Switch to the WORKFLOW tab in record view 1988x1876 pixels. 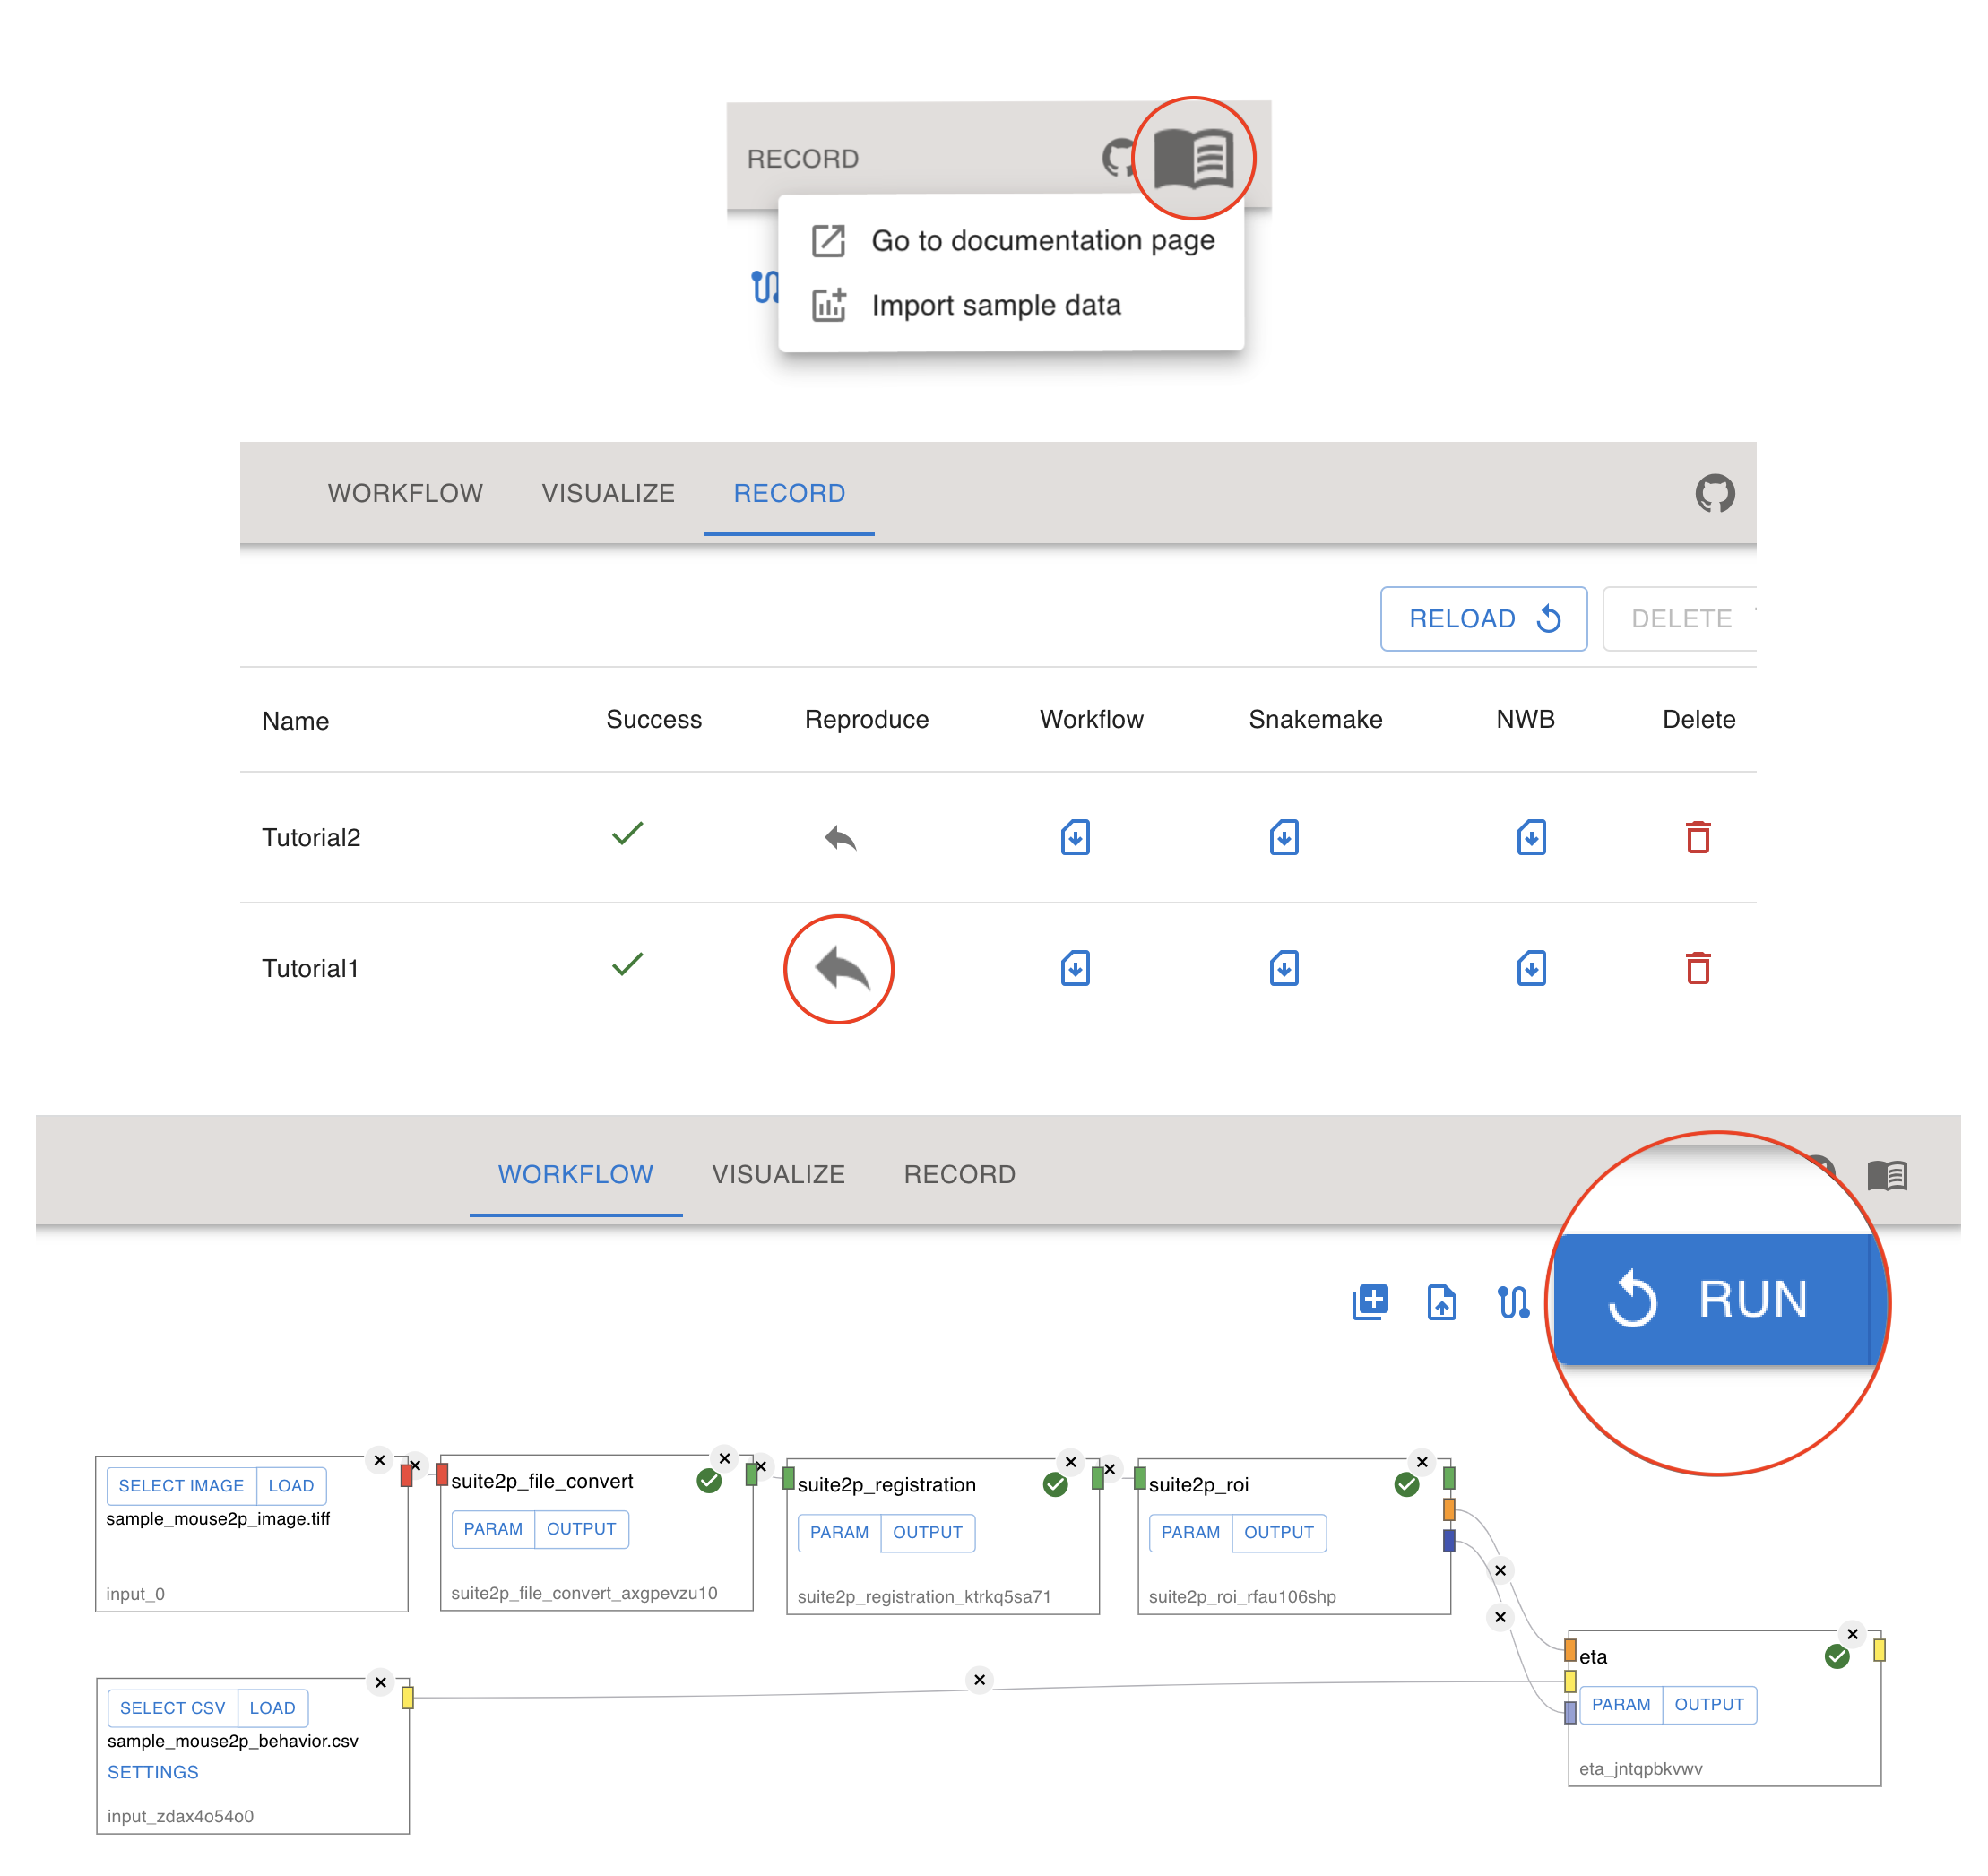[405, 493]
